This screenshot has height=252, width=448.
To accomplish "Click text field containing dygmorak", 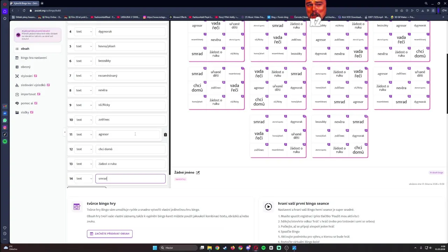I will 130,31.
